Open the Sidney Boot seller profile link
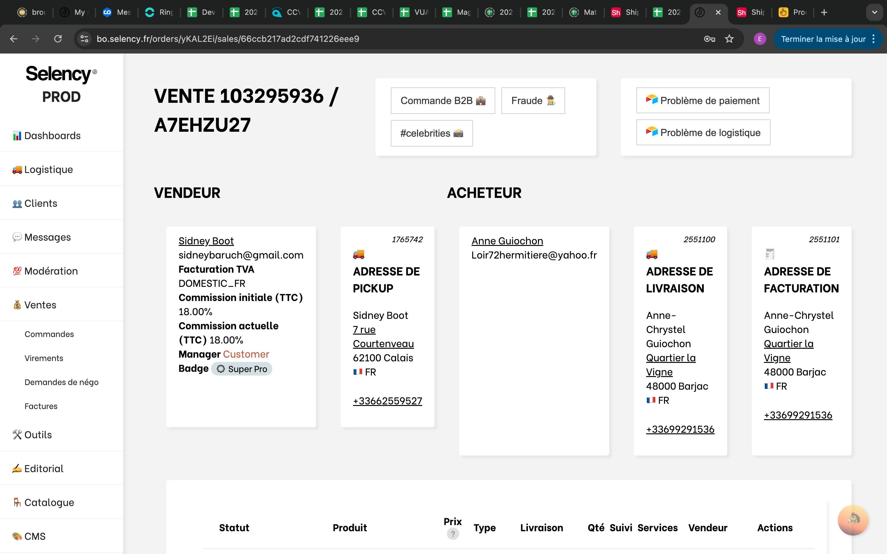This screenshot has height=554, width=887. tap(206, 241)
